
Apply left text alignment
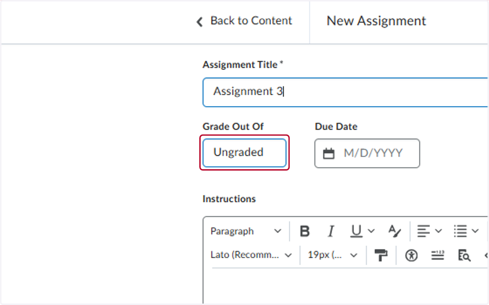(423, 231)
